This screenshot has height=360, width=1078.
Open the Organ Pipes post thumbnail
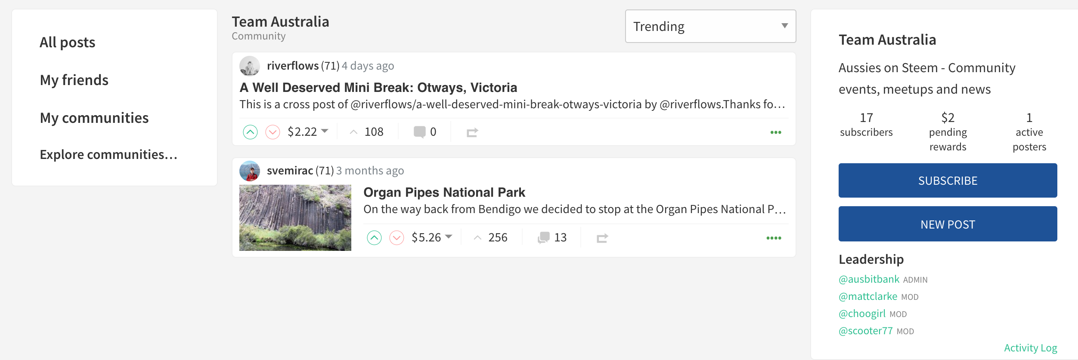point(295,218)
